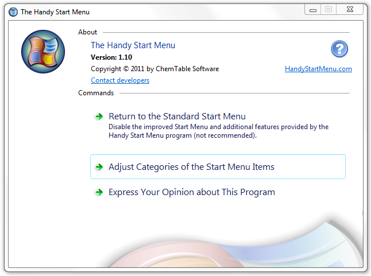Open help via blue question mark icon

[339, 49]
